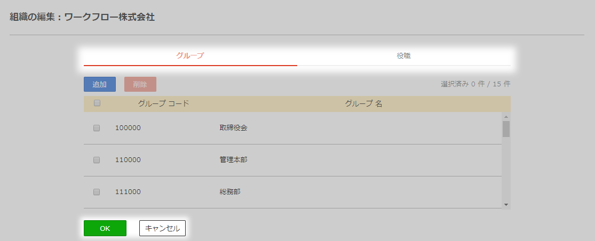Click the group list scrollbar thumb

pyautogui.click(x=506, y=129)
